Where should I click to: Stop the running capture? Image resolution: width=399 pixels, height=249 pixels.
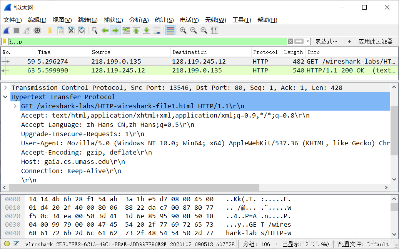(x=17, y=30)
